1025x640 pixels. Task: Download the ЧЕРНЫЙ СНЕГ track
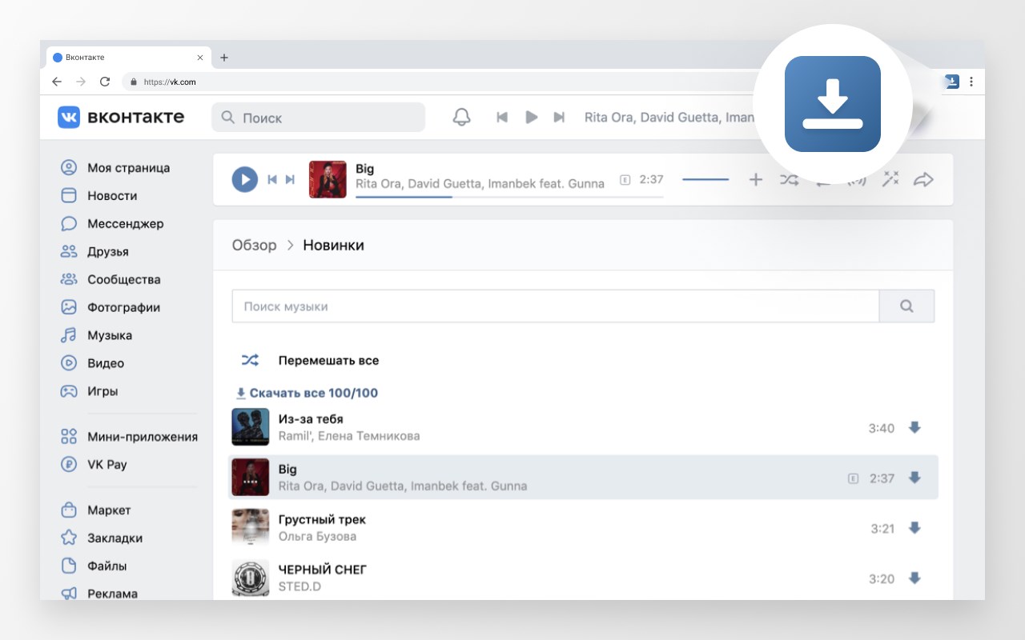tap(914, 578)
